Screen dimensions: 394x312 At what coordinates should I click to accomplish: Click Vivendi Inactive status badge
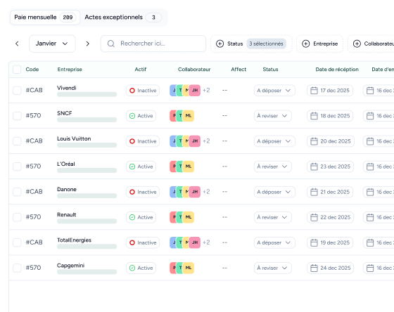tap(143, 91)
